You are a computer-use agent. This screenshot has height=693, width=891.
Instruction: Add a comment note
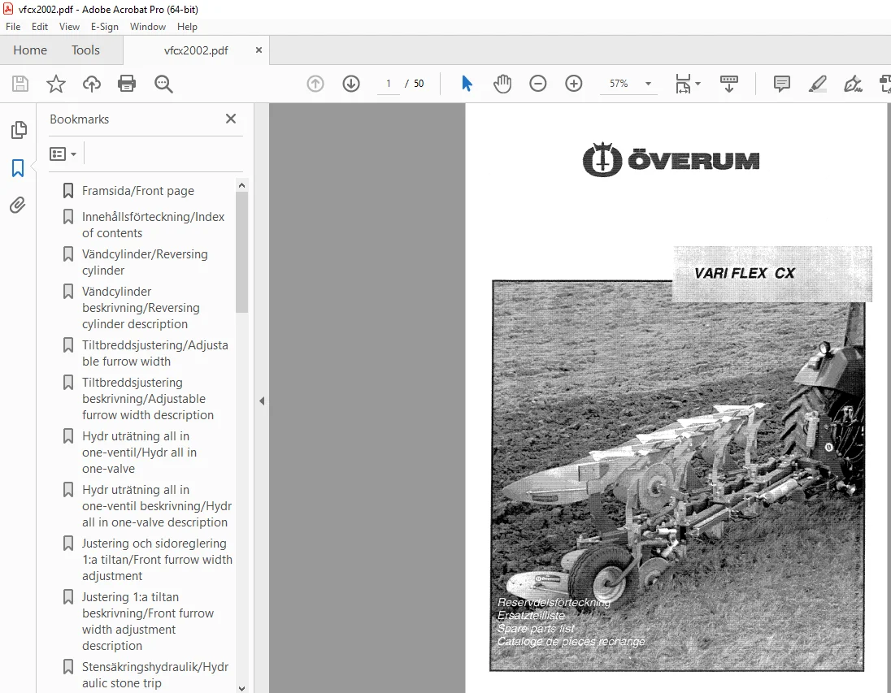click(x=782, y=84)
